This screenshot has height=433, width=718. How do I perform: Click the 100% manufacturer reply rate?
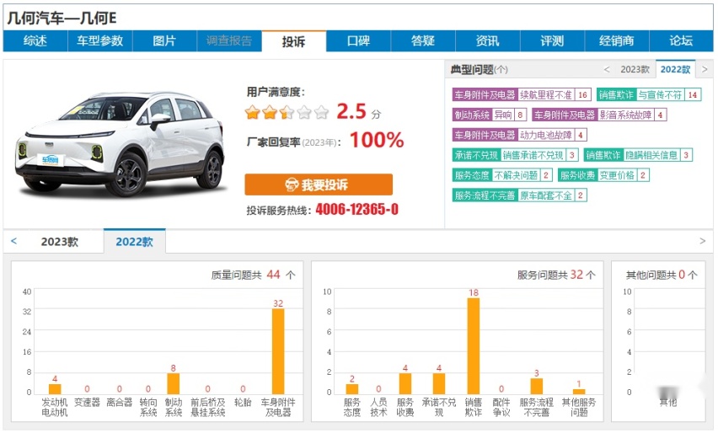pyautogui.click(x=377, y=140)
